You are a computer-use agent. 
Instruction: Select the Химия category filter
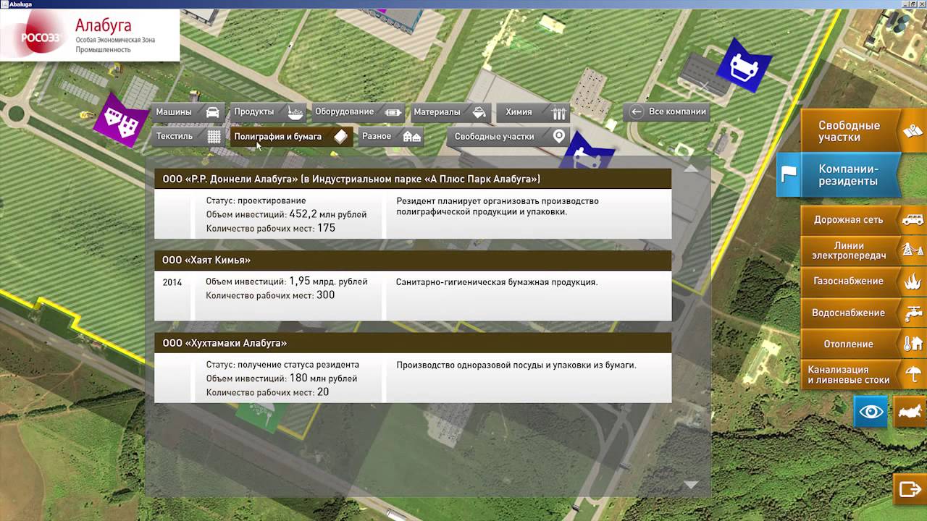533,112
